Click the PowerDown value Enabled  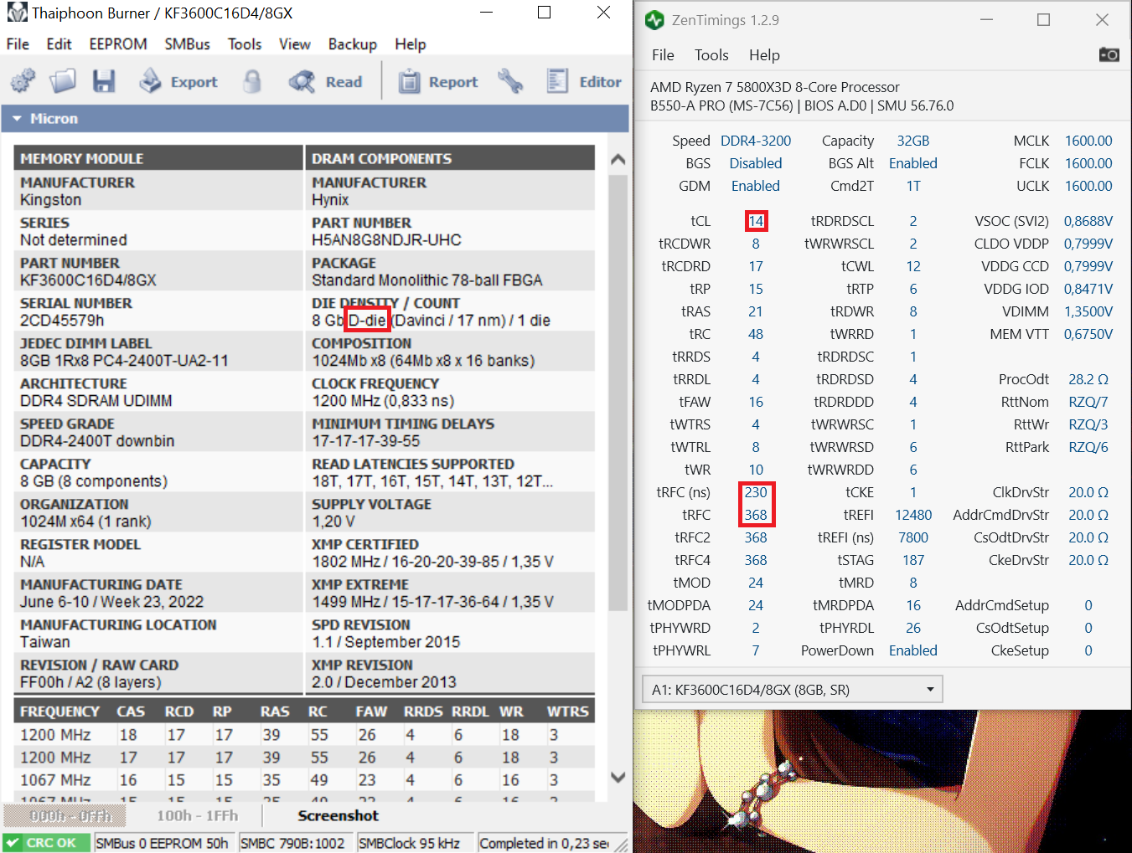tap(913, 650)
